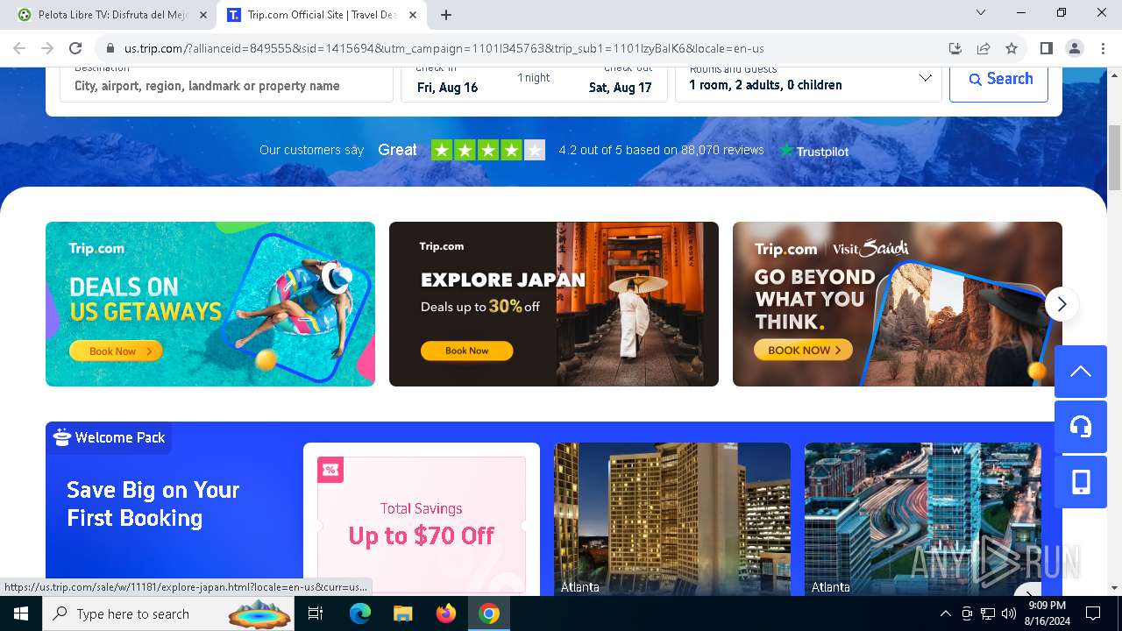Click the page vertical scrollbar thumb
This screenshot has width=1122, height=631.
pos(1114,158)
